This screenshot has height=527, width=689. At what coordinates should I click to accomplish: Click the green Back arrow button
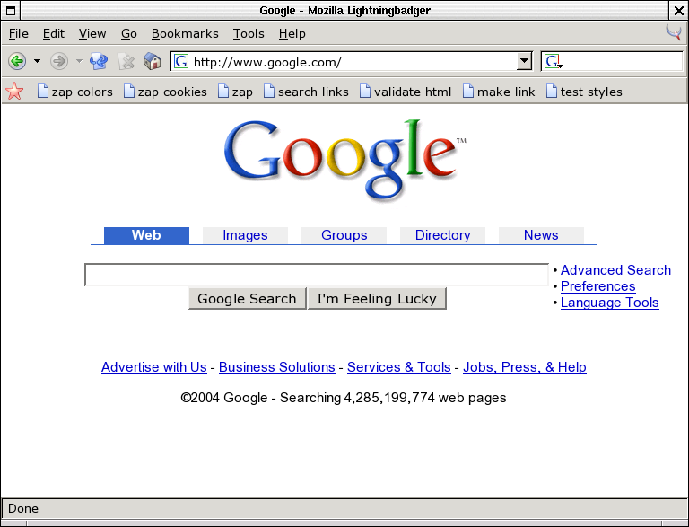click(17, 61)
